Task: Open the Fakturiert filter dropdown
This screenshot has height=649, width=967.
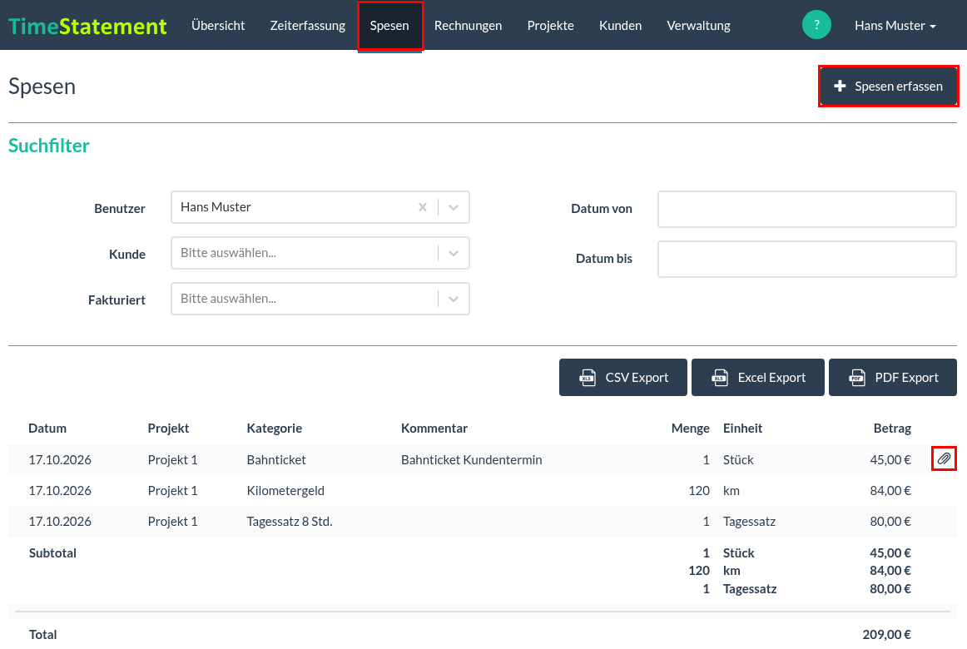Action: click(320, 299)
